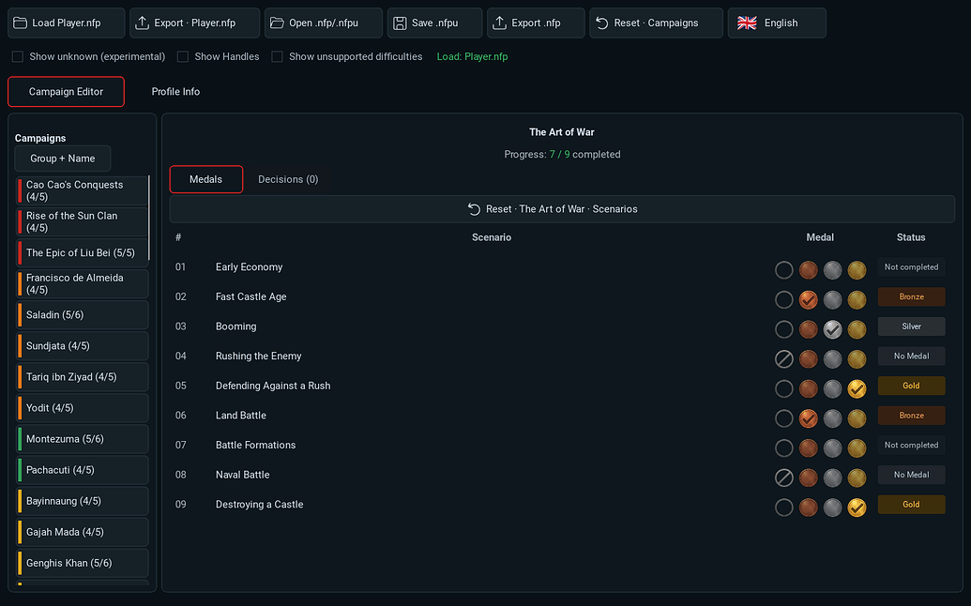Click the campaigns list scrollbar
Screen dimensions: 971x606
[149, 218]
